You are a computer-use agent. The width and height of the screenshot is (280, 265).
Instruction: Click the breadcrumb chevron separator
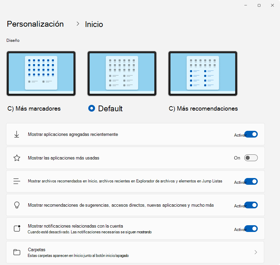(78, 24)
